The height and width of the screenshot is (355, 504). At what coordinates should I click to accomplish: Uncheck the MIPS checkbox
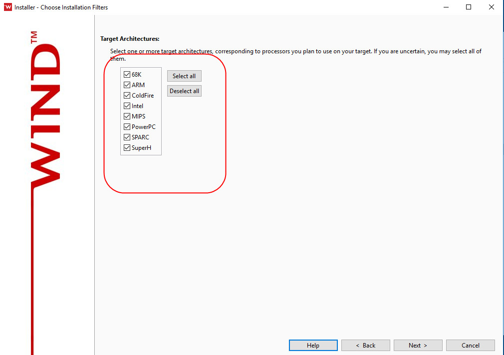pyautogui.click(x=127, y=116)
